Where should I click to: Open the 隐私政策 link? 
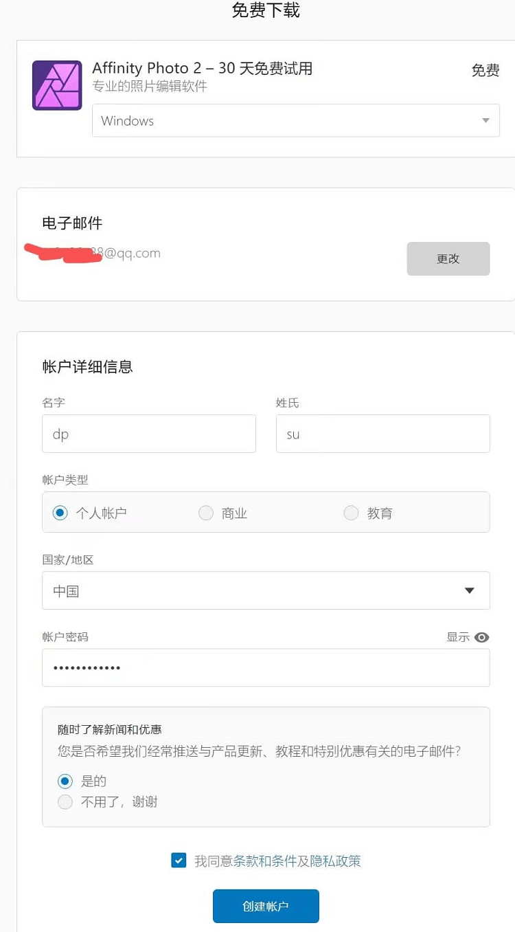336,861
